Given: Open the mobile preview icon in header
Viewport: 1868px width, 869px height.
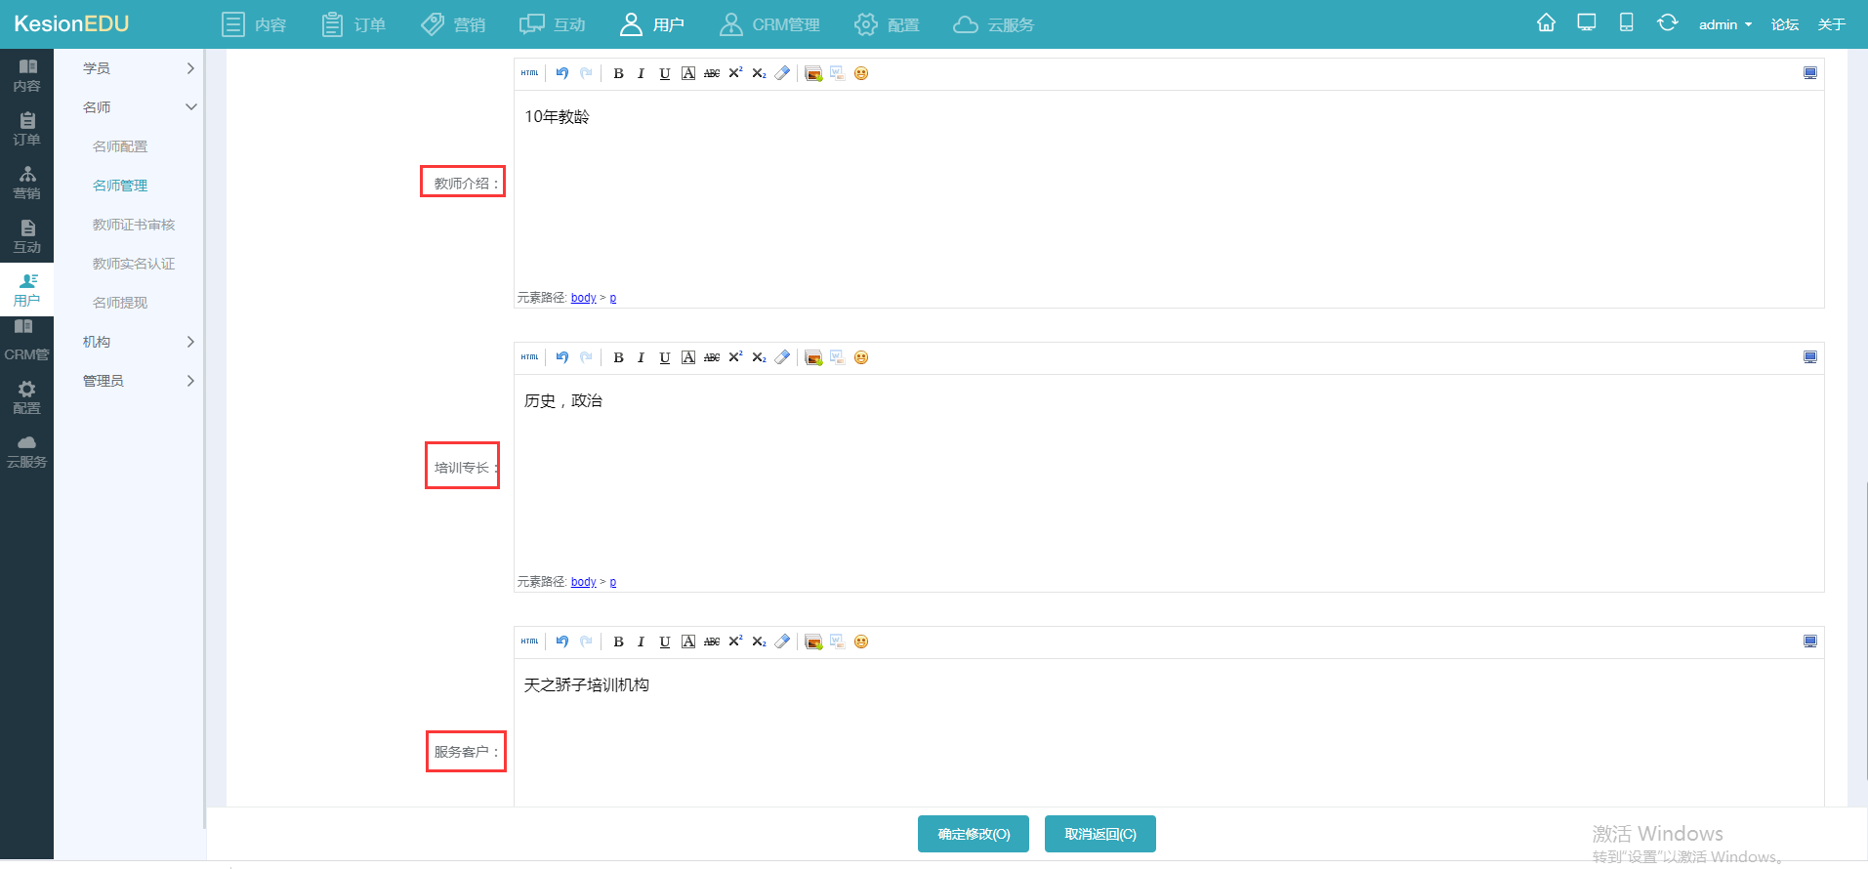Looking at the screenshot, I should [x=1626, y=23].
